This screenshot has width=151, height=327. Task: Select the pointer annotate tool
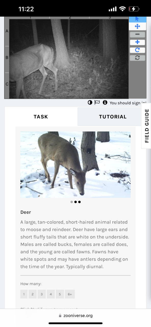[137, 19]
